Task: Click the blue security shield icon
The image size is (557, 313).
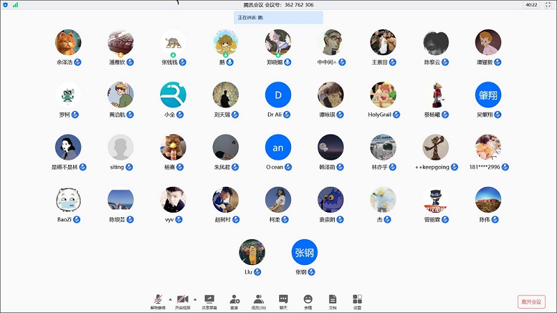Action: [6, 5]
